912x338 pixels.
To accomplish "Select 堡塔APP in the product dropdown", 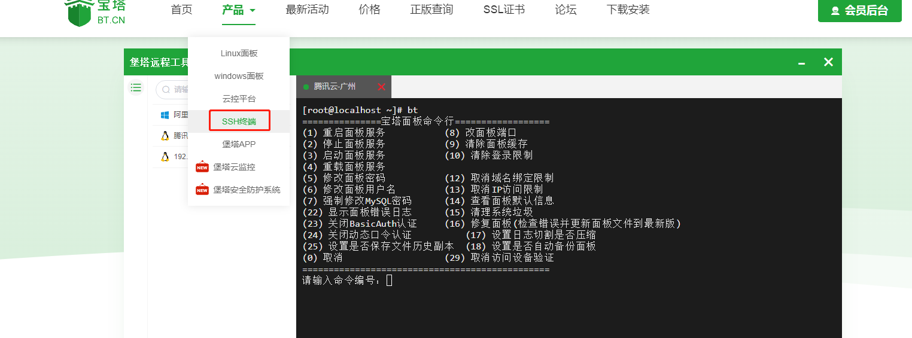I will point(239,144).
